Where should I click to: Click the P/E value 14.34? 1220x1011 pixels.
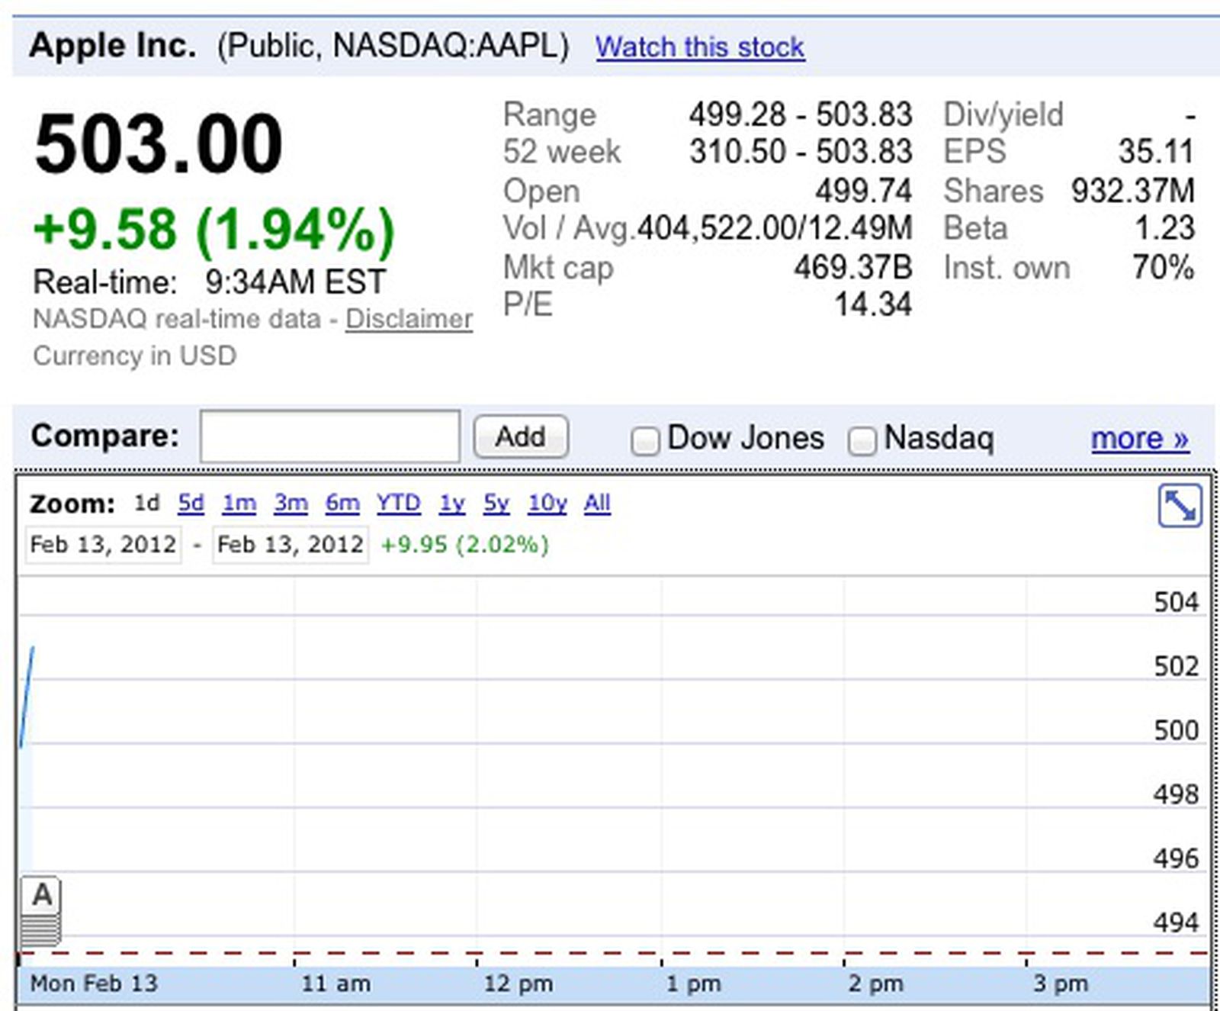(x=873, y=304)
